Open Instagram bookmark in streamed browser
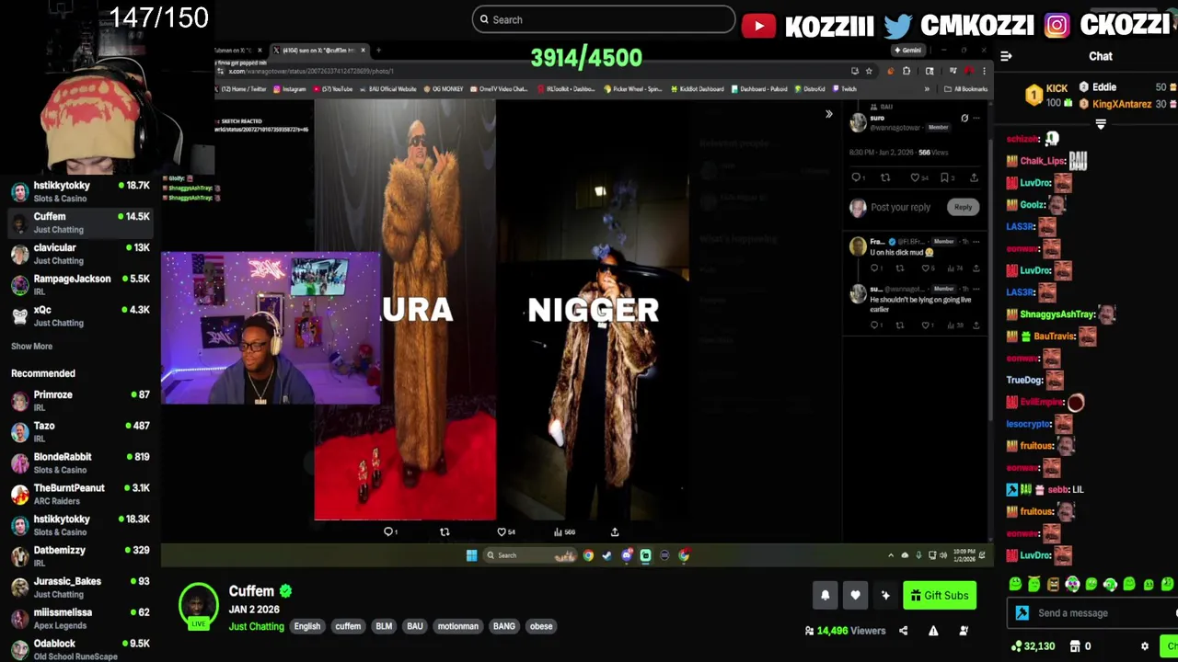This screenshot has width=1178, height=662. 290,89
